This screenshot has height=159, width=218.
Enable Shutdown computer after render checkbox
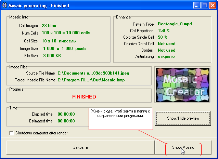point(11,133)
